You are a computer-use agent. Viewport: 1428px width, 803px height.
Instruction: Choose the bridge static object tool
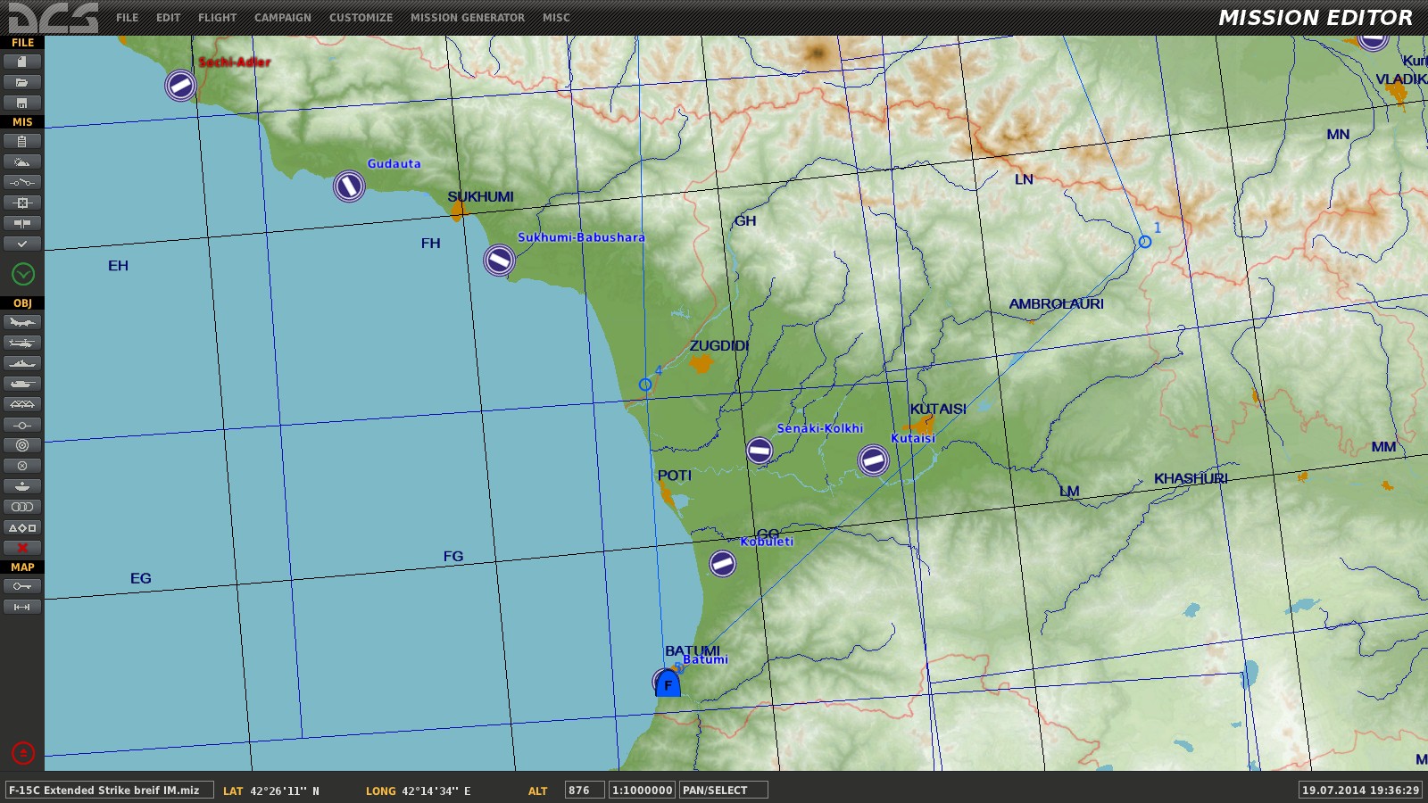click(x=22, y=404)
